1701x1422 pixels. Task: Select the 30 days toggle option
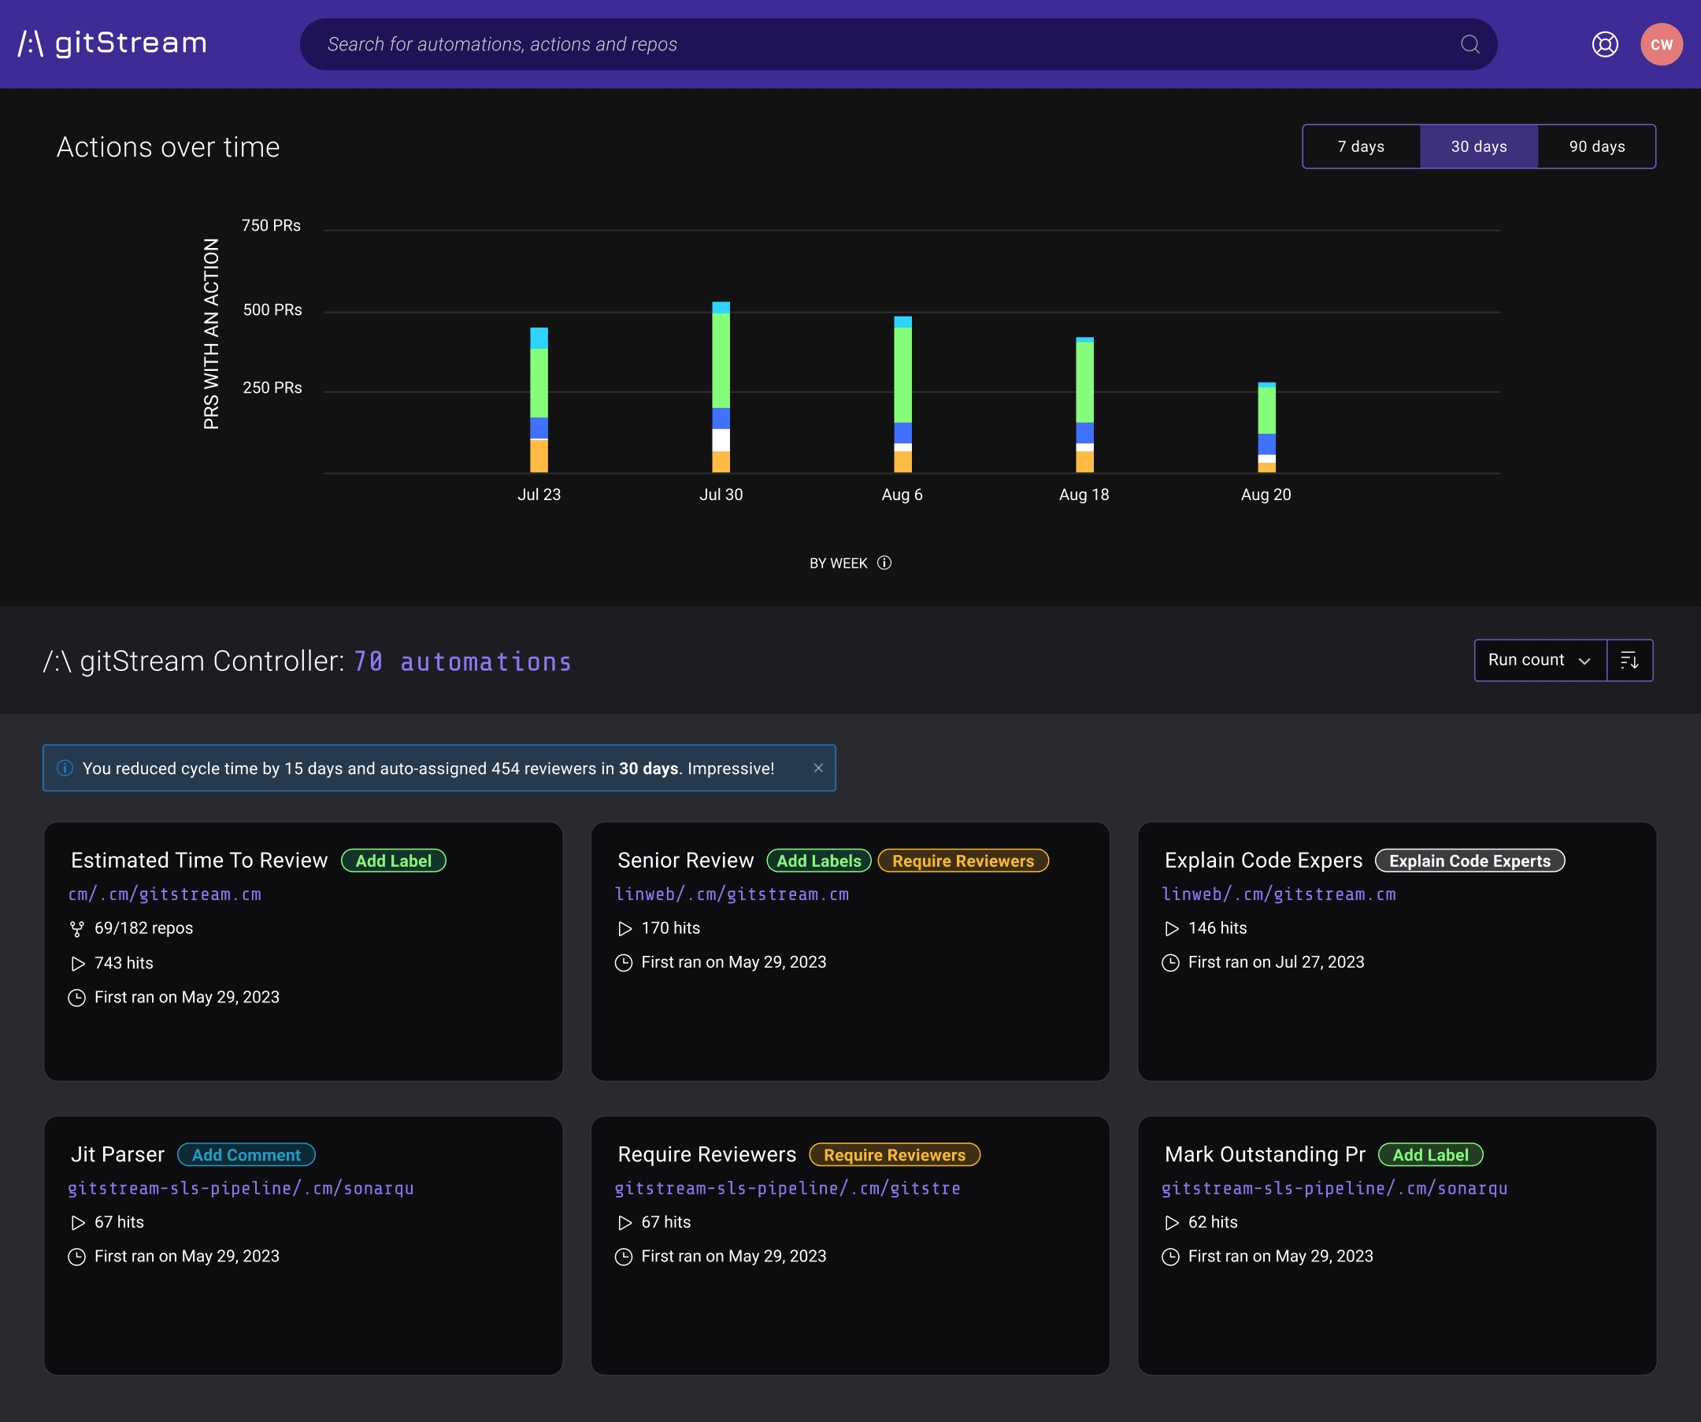pyautogui.click(x=1478, y=146)
